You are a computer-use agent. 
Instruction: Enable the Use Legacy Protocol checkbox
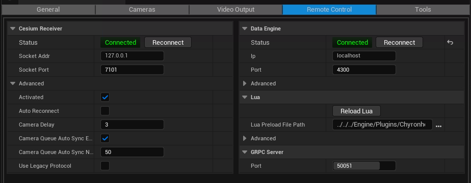tap(105, 166)
